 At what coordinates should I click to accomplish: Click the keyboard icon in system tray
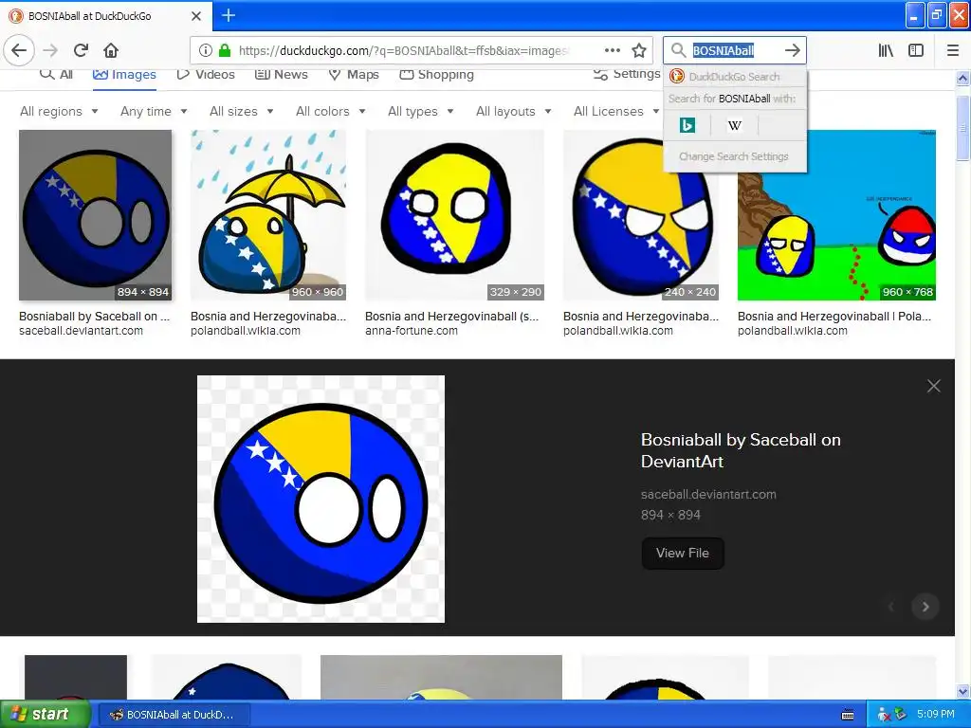pos(848,715)
